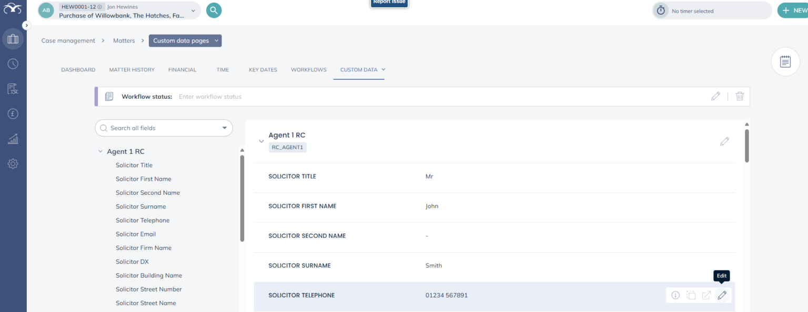This screenshot has height=312, width=808.
Task: Open the reports chart icon in sidebar
Action: [13, 139]
